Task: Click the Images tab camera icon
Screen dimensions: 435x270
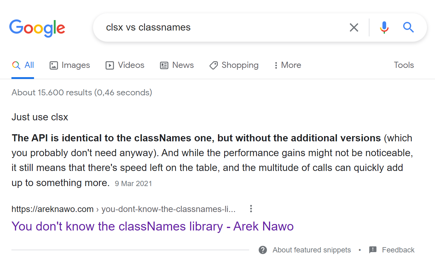Action: (54, 65)
